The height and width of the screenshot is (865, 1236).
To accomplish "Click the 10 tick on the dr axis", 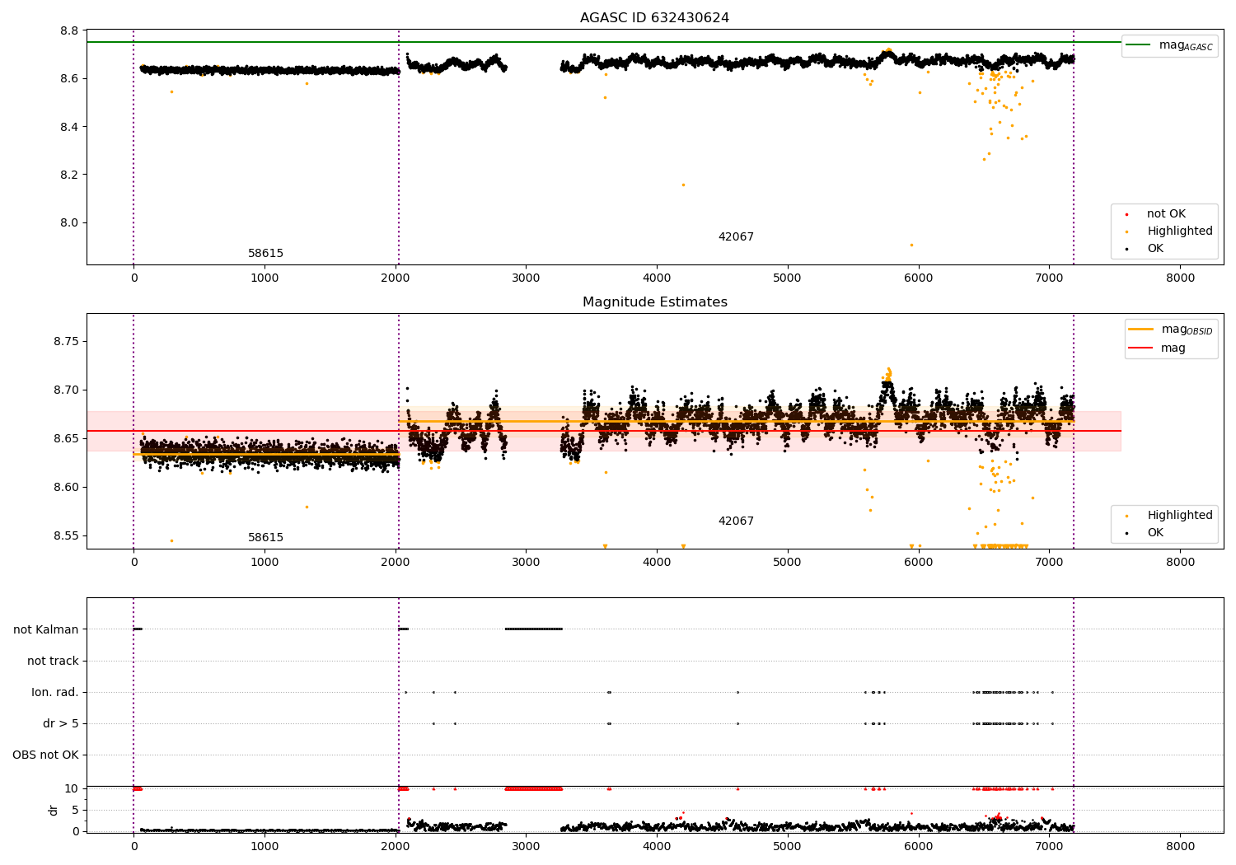I will tap(72, 788).
